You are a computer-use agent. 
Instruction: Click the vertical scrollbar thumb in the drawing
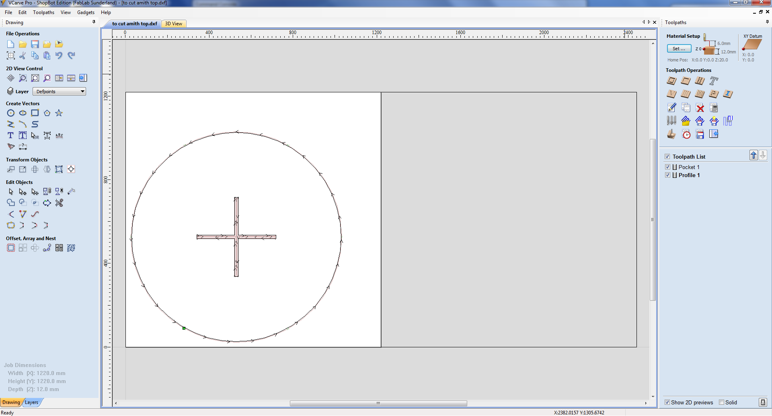coord(653,220)
